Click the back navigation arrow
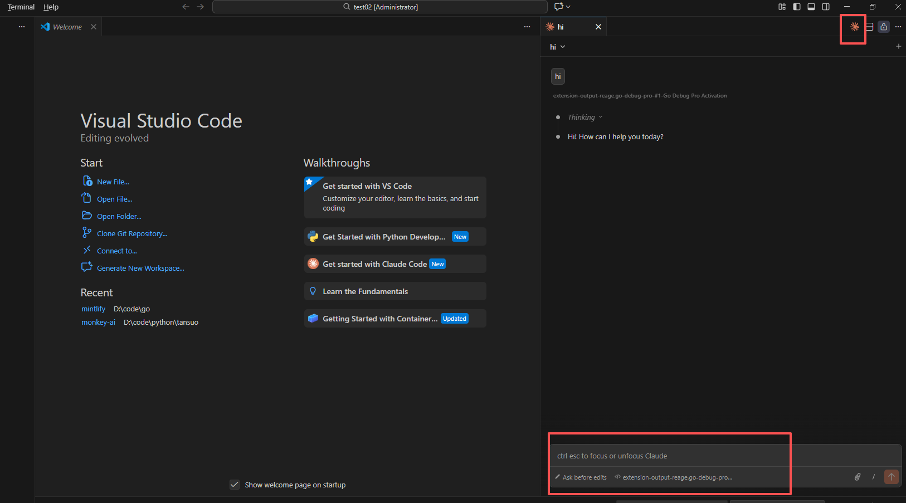The image size is (906, 503). pyautogui.click(x=186, y=7)
